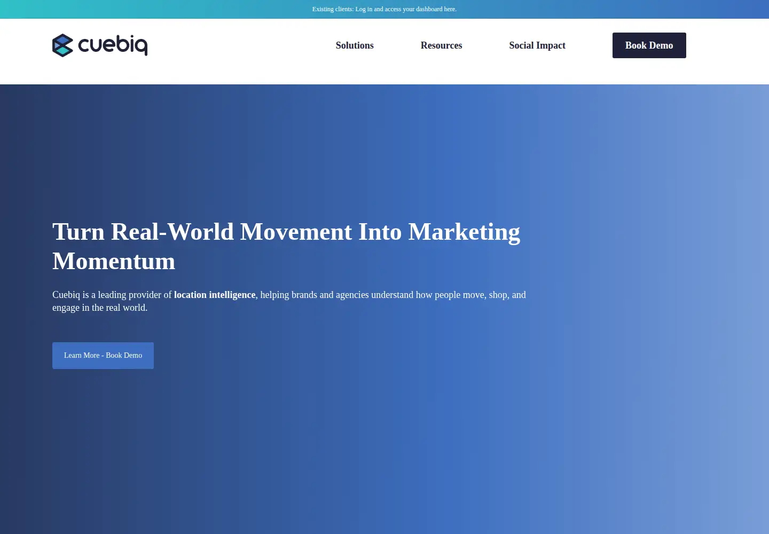Open the existing clients dashboard login link

point(384,9)
